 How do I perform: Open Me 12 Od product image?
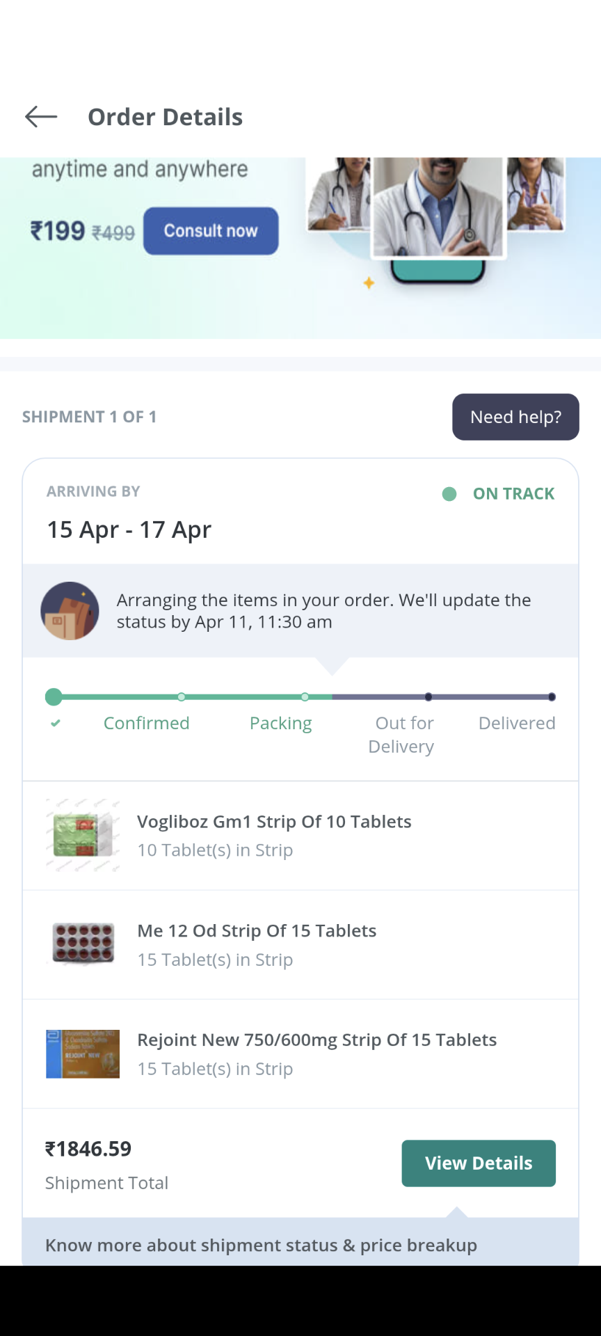point(83,944)
